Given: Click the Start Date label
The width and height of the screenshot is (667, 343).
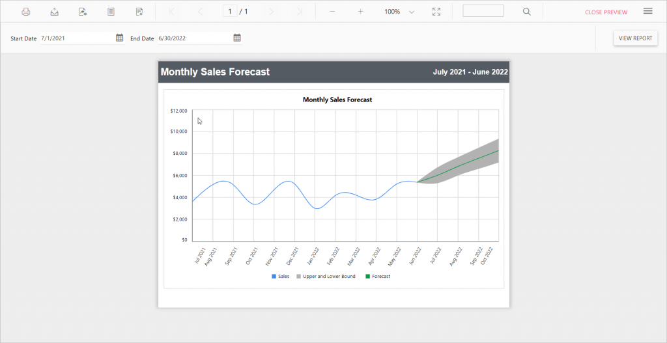Looking at the screenshot, I should point(23,38).
